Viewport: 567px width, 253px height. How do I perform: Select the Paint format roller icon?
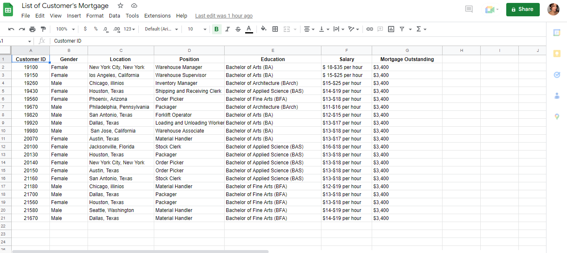43,29
